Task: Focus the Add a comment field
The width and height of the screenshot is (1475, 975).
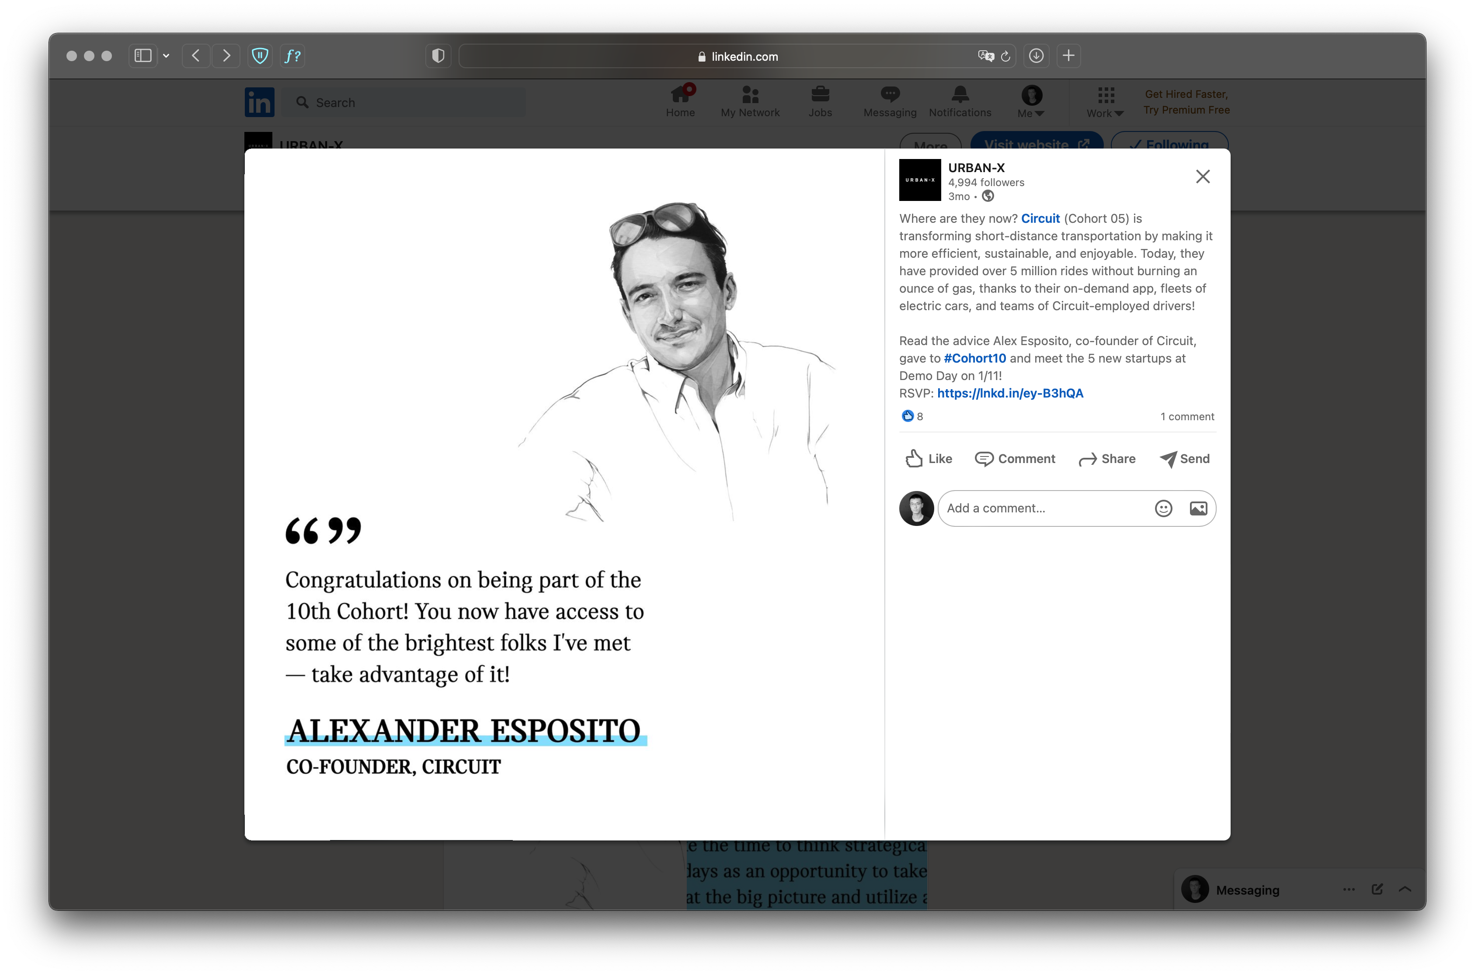Action: (1045, 508)
